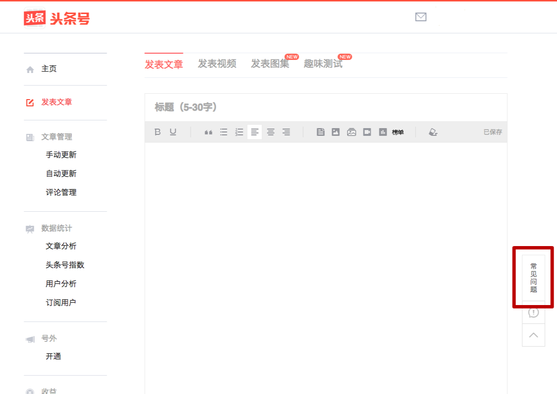Align text center
This screenshot has width=557, height=394.
point(271,132)
